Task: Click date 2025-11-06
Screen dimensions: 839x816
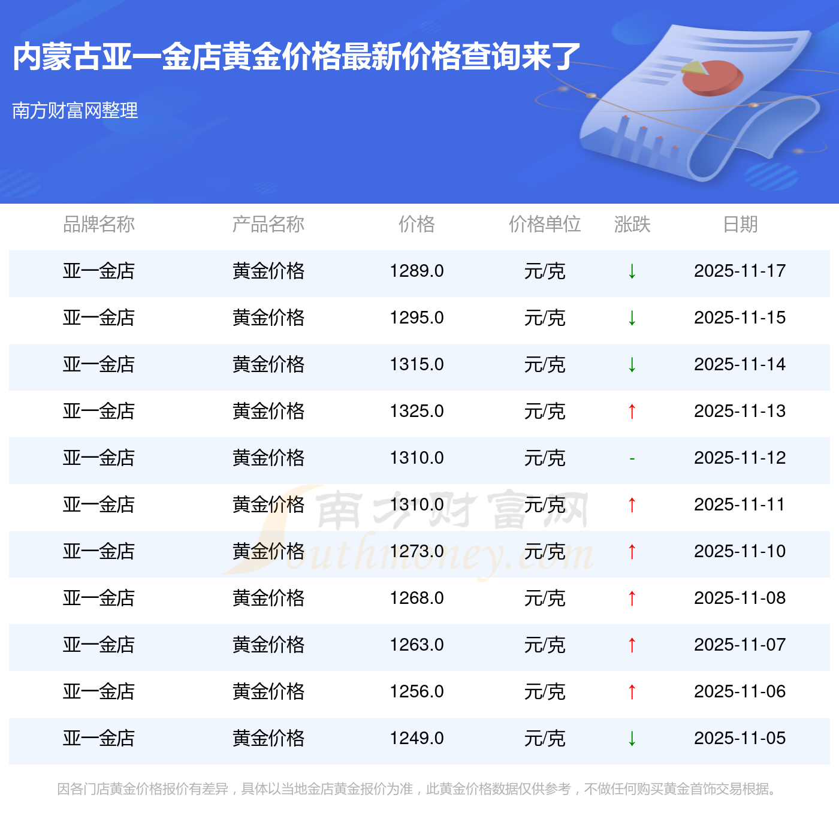Action: click(x=740, y=691)
